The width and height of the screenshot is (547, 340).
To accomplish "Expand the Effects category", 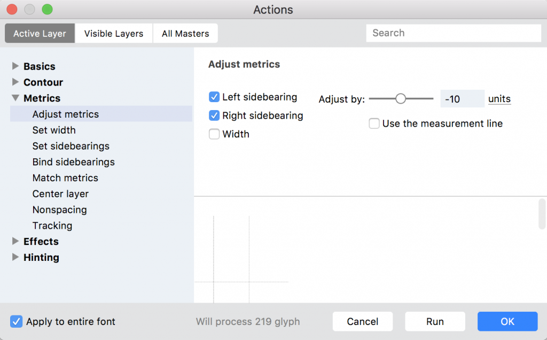I will coord(15,242).
